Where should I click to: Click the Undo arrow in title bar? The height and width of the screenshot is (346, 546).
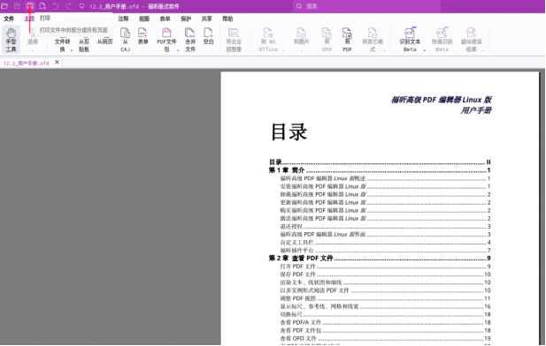[56, 6]
